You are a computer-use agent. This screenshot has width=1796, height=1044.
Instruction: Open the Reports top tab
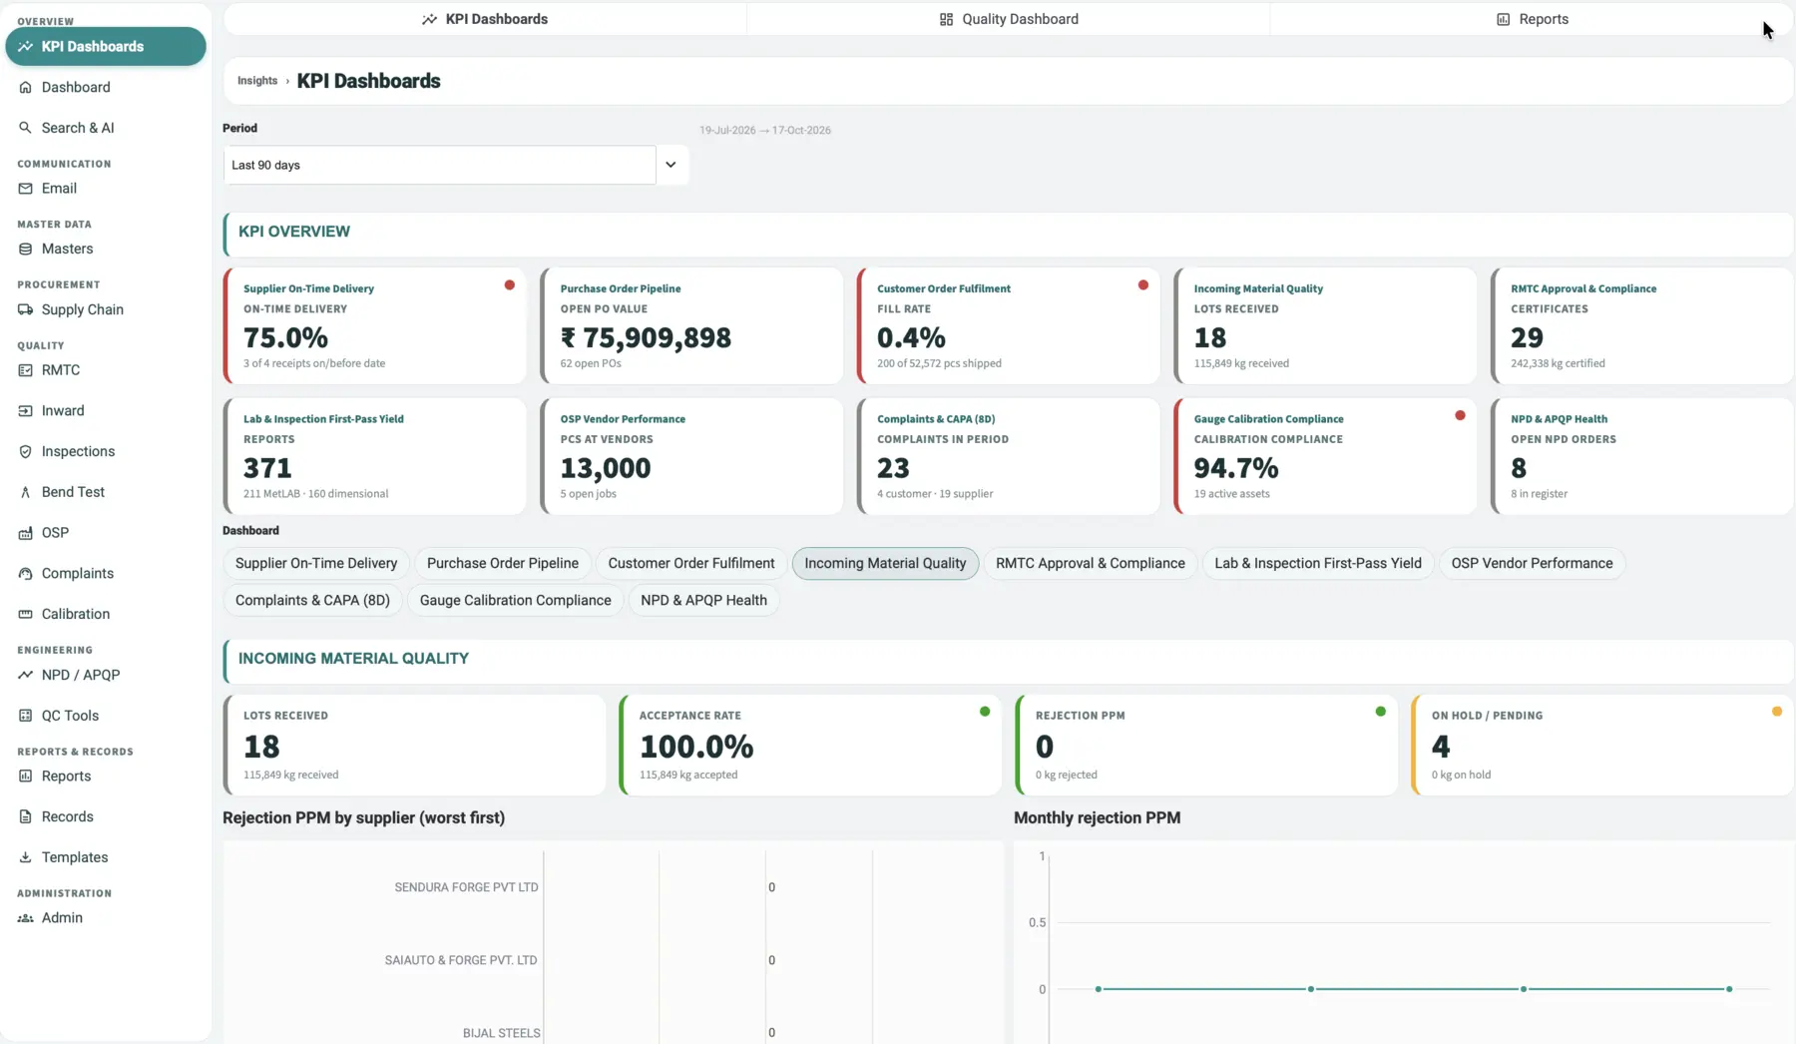coord(1532,19)
